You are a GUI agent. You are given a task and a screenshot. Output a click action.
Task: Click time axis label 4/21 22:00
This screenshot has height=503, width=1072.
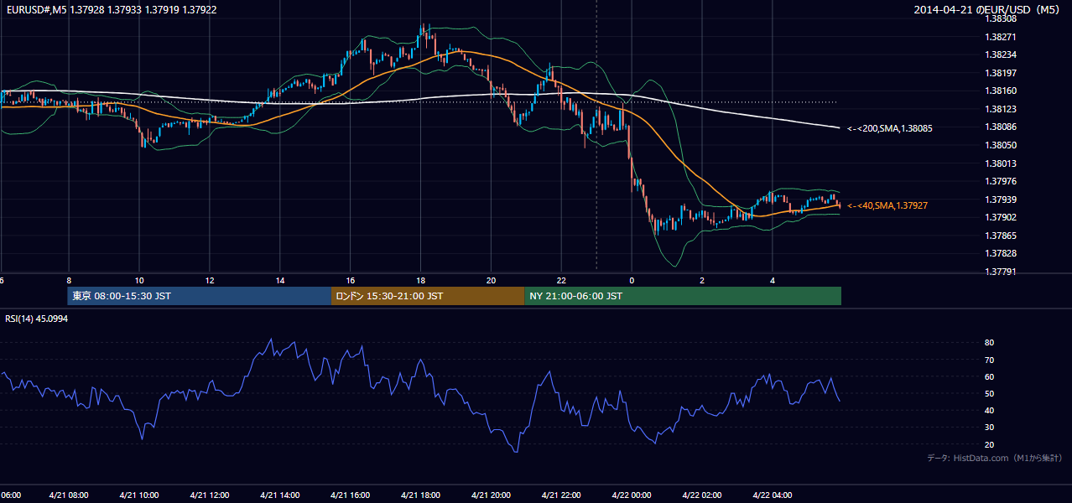(562, 495)
